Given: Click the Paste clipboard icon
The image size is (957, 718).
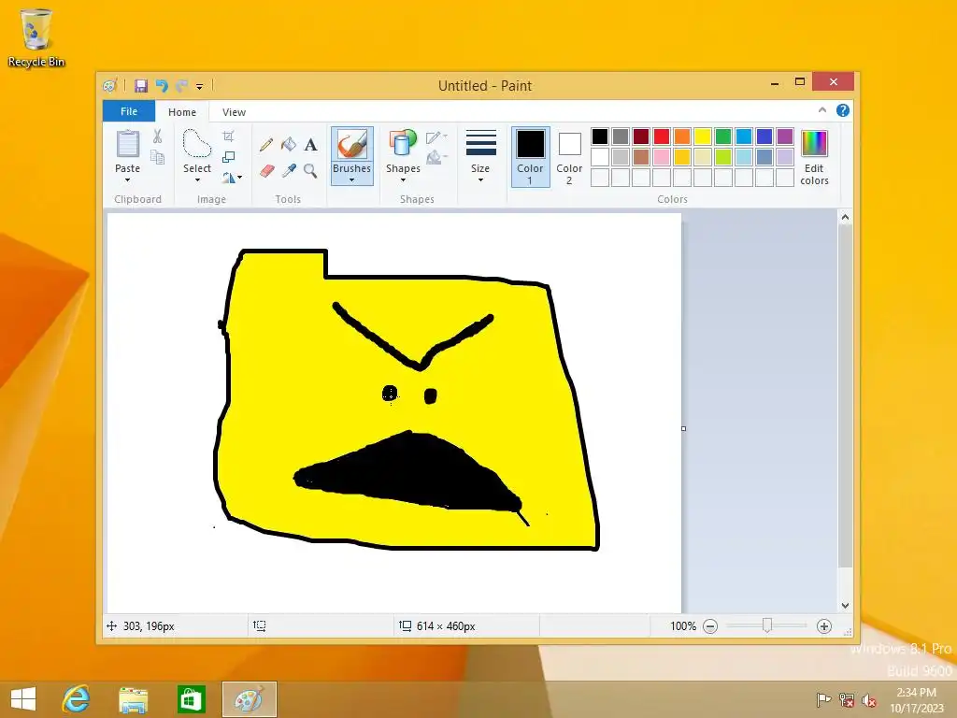Looking at the screenshot, I should [127, 144].
